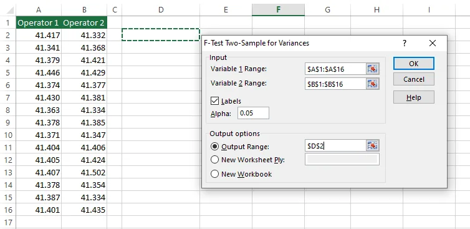The width and height of the screenshot is (470, 229).
Task: Click the Cancel button
Action: [414, 79]
